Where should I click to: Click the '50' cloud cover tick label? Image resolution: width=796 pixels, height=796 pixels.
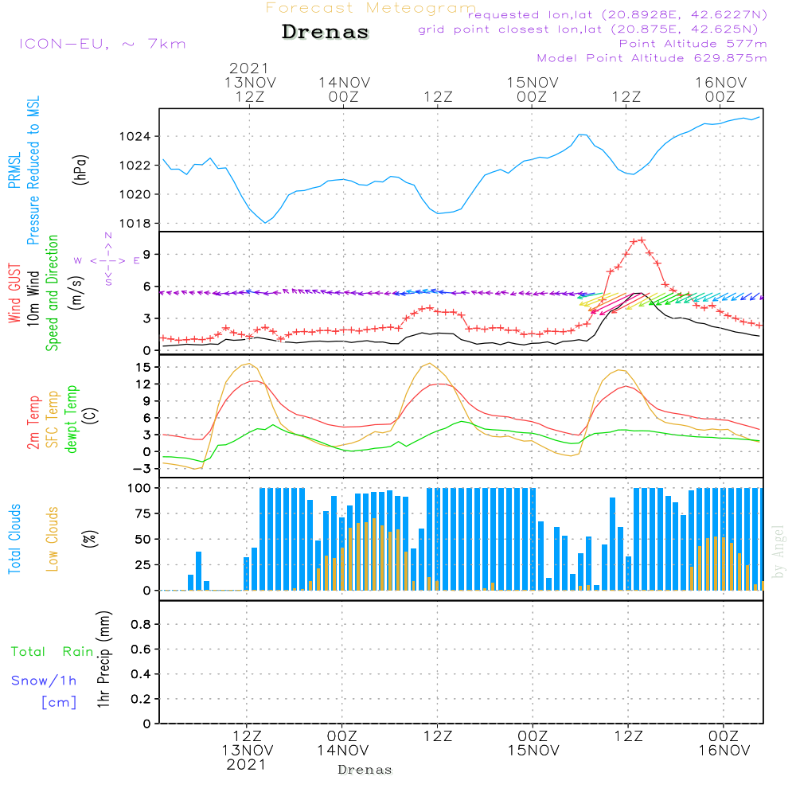143,539
